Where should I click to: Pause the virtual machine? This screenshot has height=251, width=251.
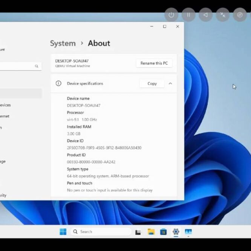tap(188, 15)
